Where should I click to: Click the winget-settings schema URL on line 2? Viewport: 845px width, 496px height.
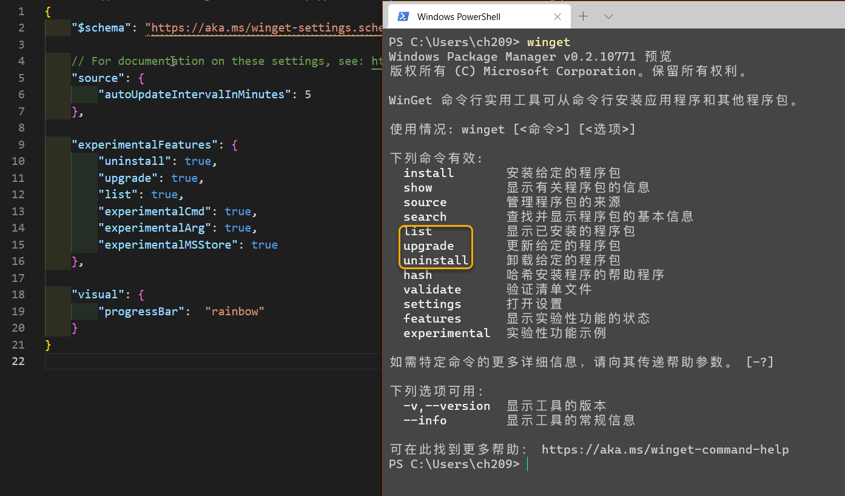pos(261,27)
